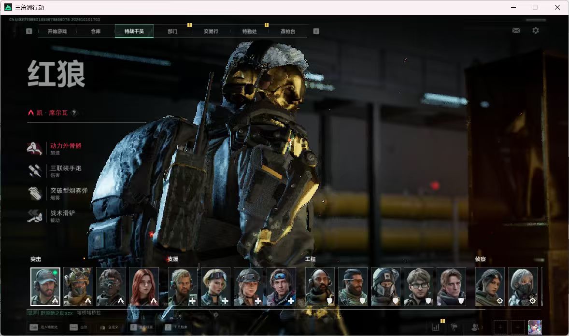Open the 改枪台 tab
569x336 pixels.
tap(288, 31)
